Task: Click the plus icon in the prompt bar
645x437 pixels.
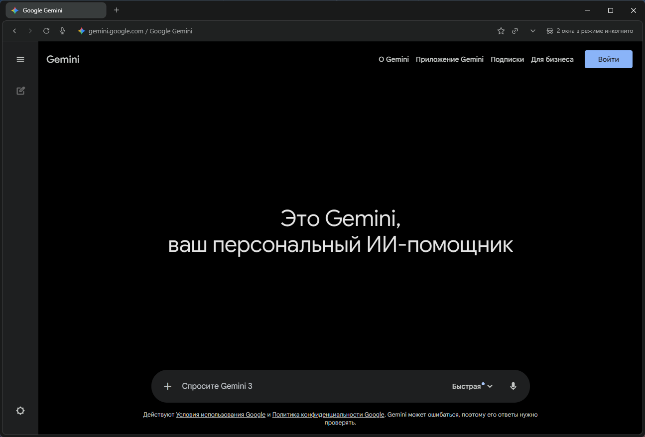Action: [x=167, y=386]
